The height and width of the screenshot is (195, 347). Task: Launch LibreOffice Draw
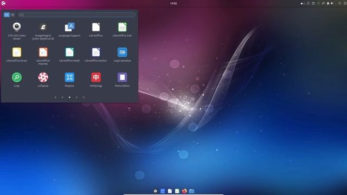pos(17,55)
